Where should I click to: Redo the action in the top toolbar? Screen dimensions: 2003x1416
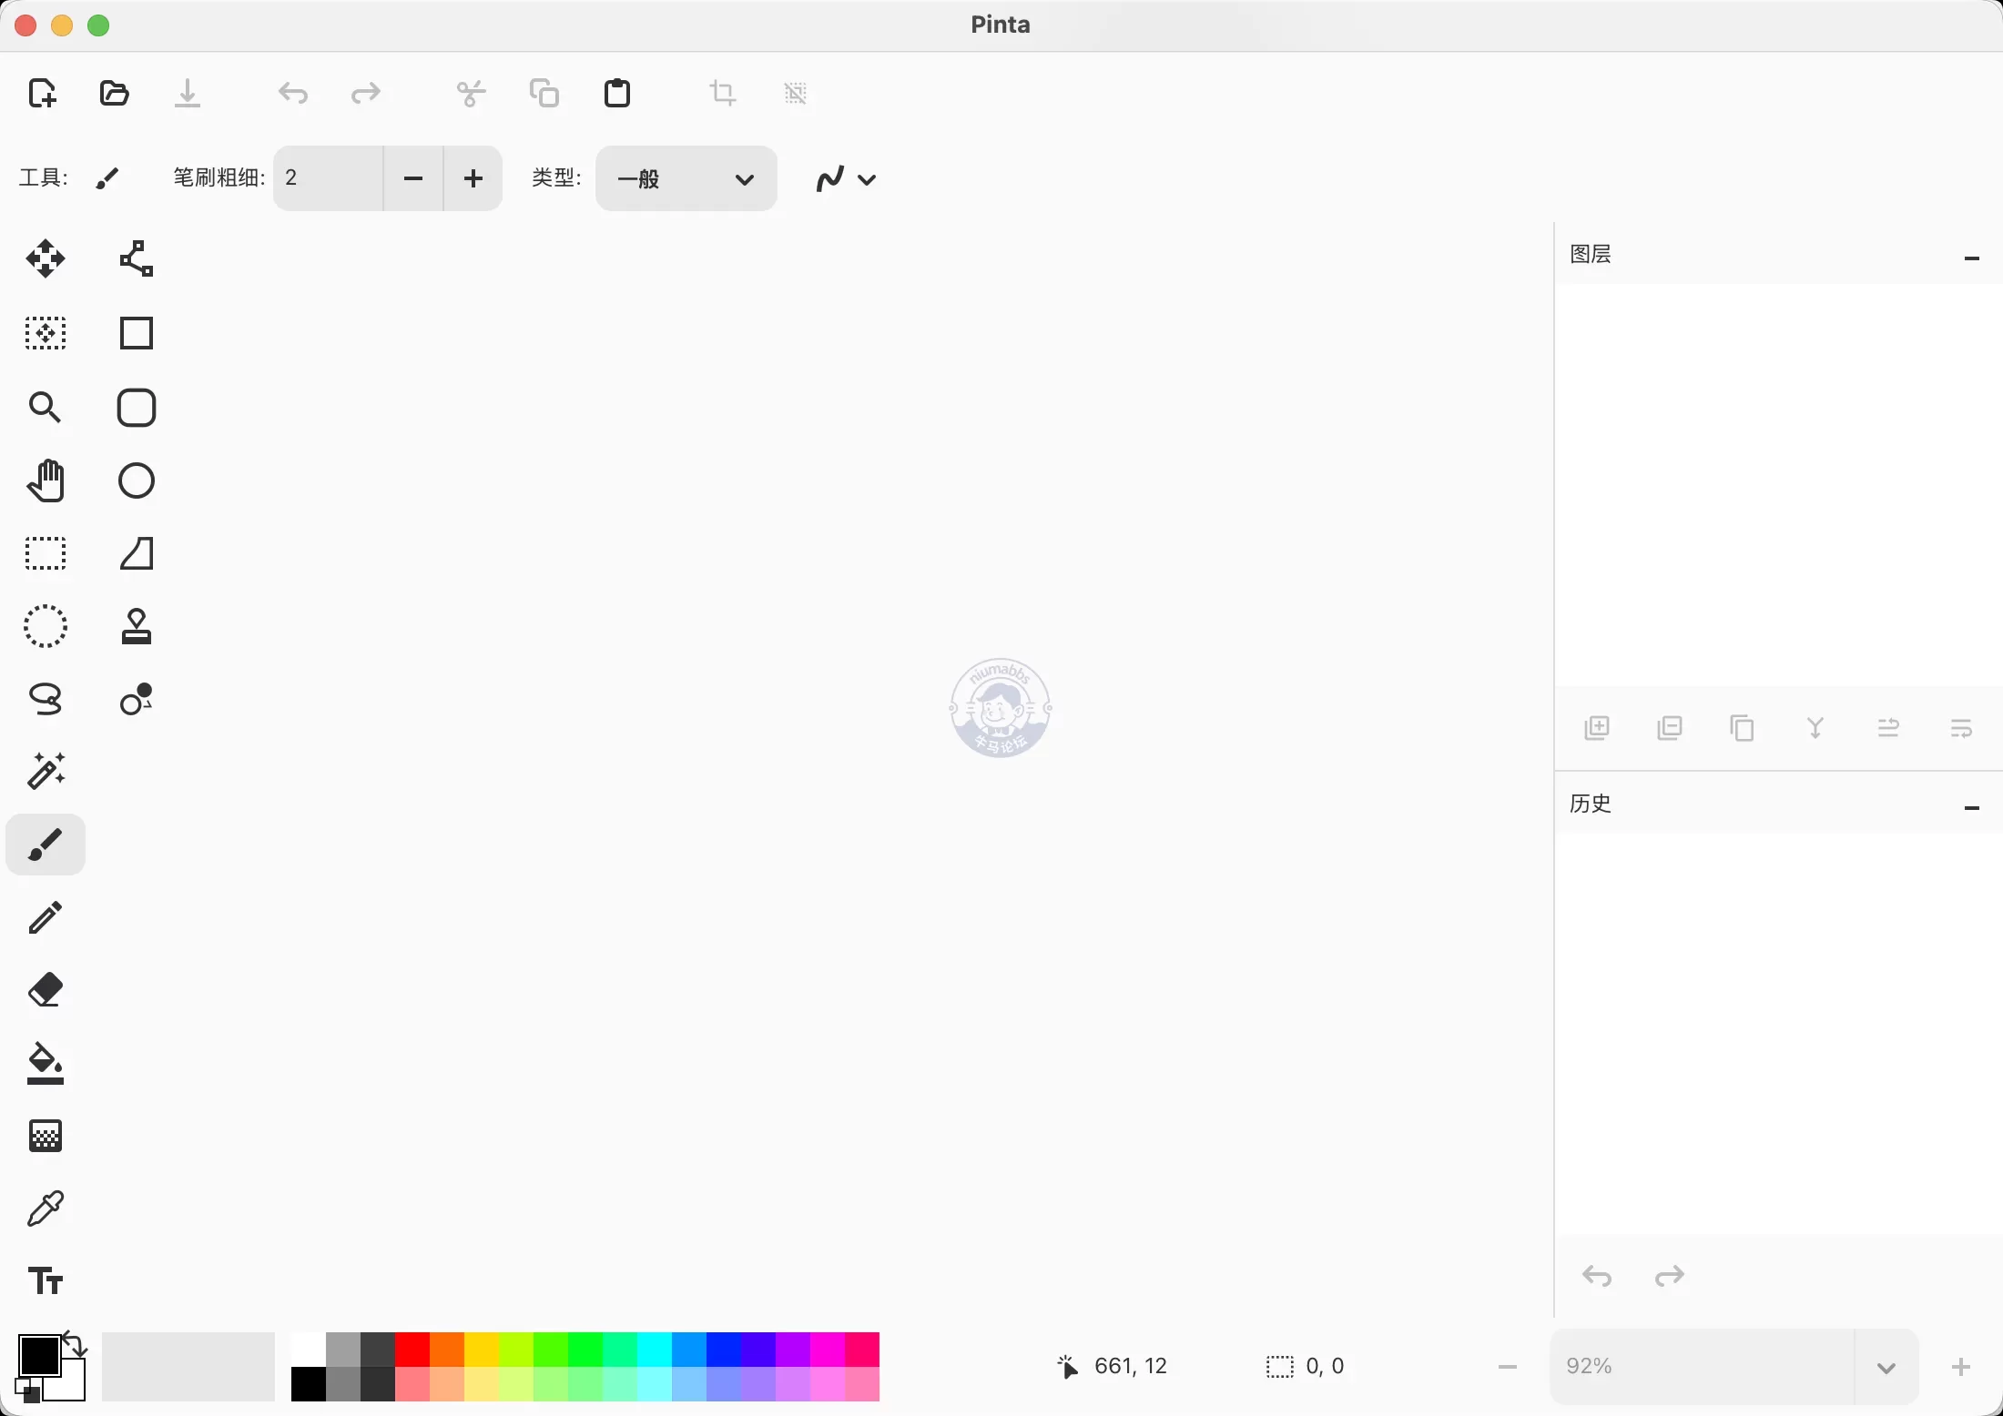pyautogui.click(x=366, y=94)
